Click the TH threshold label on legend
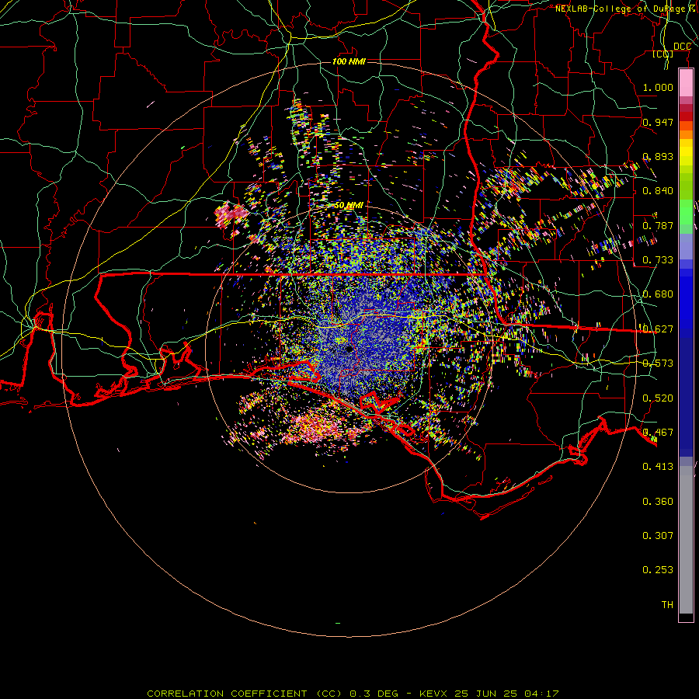699x699 pixels. coord(667,605)
